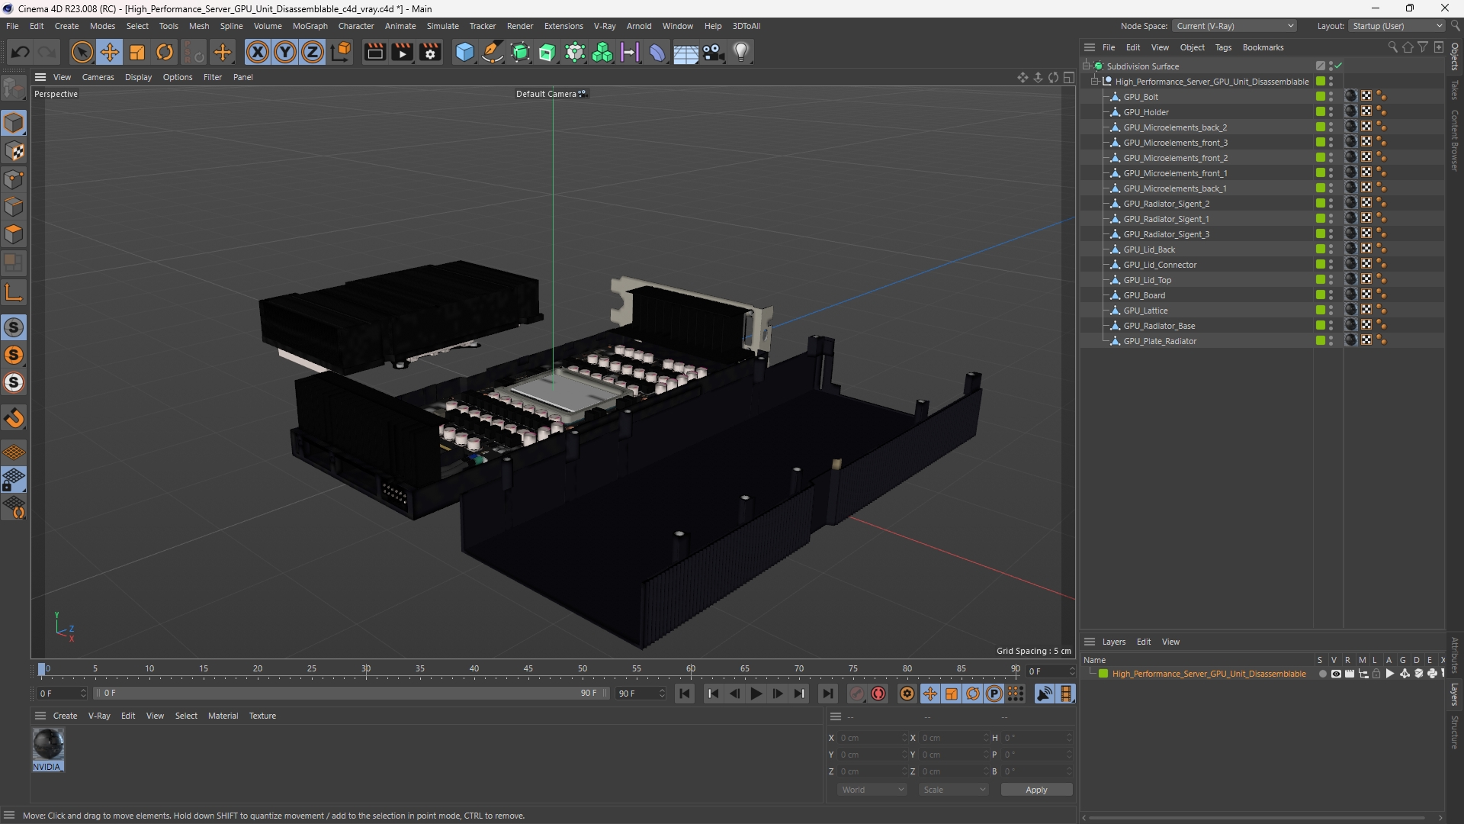Open the Bend deformer icon
Image resolution: width=1464 pixels, height=824 pixels.
tap(657, 53)
